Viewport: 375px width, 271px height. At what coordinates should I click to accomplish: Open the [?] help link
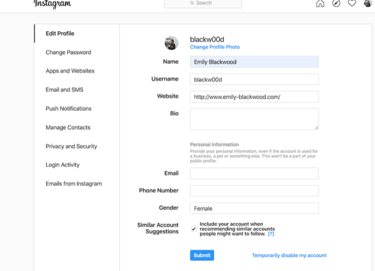(271, 234)
